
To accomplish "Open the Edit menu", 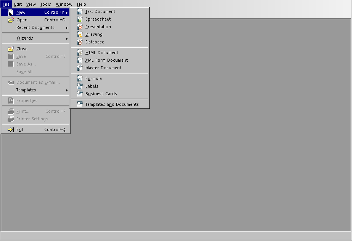I will (x=18, y=4).
